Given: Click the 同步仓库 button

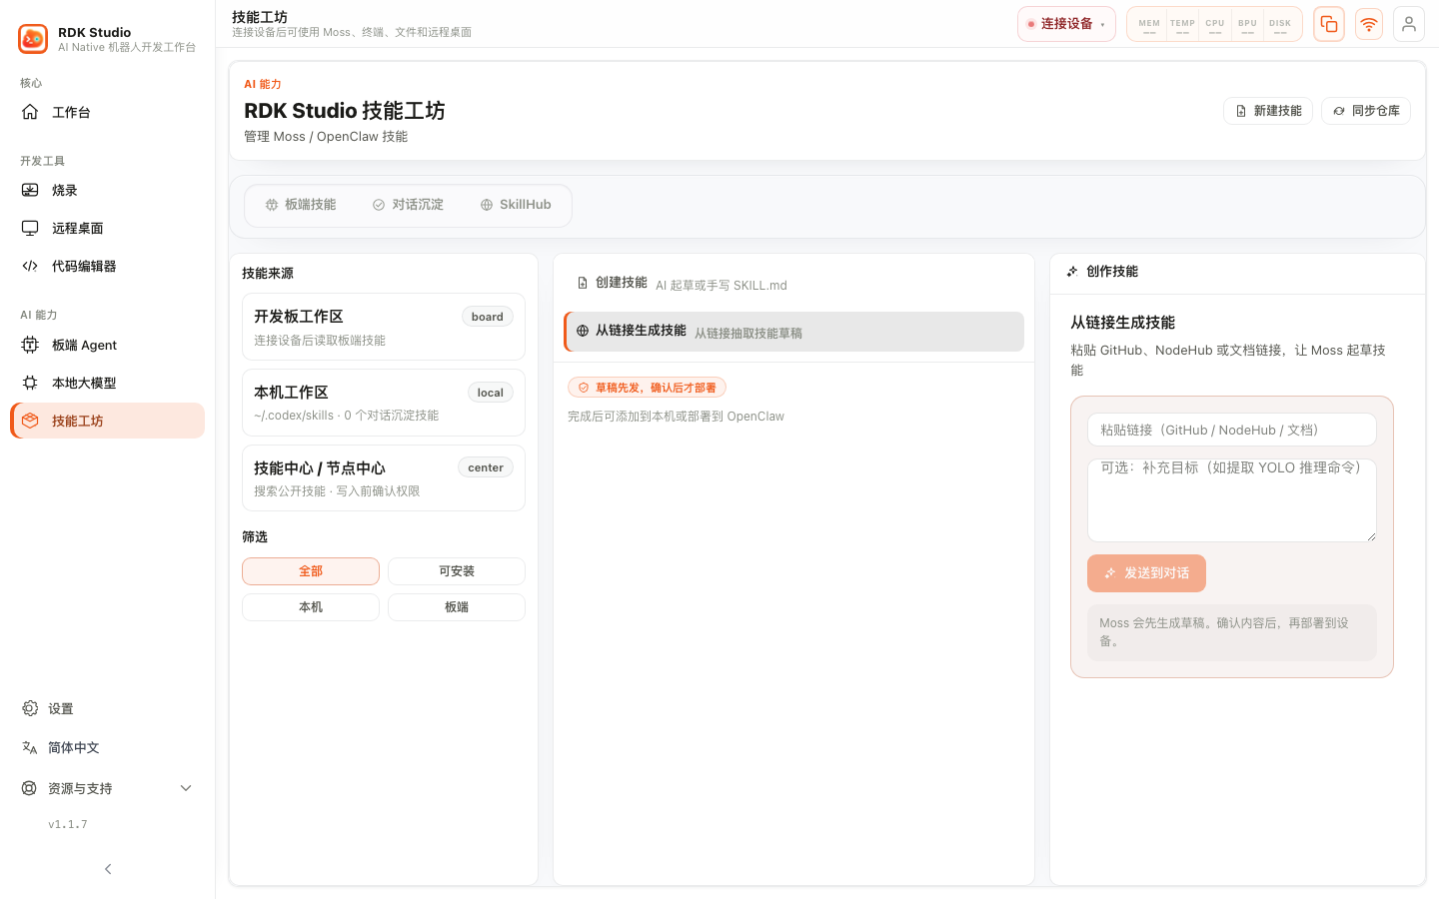Looking at the screenshot, I should tap(1366, 111).
